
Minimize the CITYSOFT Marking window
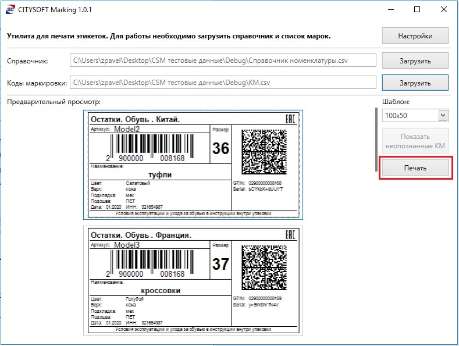[x=390, y=10]
